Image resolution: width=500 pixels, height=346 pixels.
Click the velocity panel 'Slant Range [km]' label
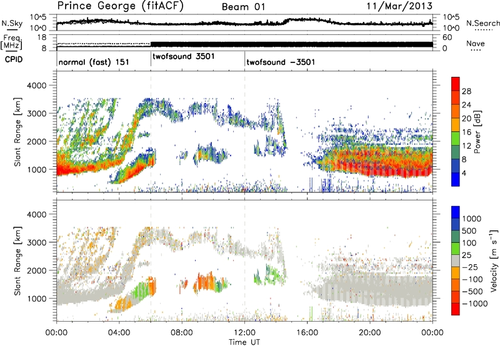coord(17,260)
